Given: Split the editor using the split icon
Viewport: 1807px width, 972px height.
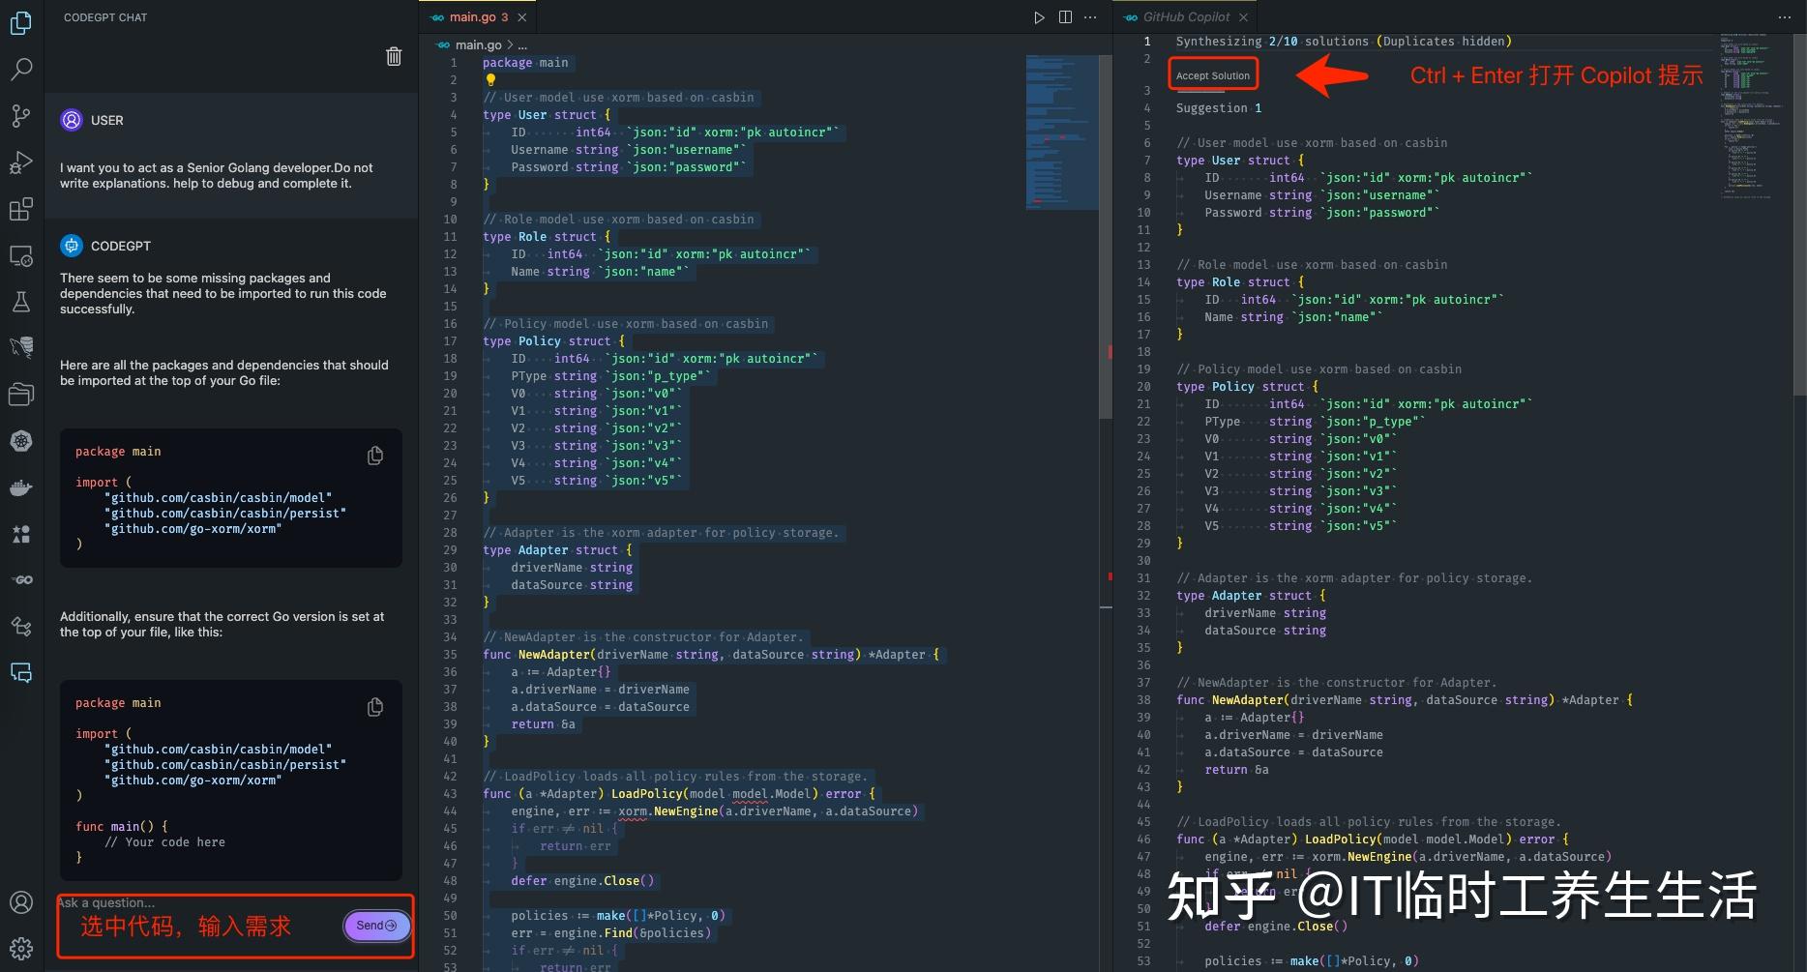Looking at the screenshot, I should pyautogui.click(x=1064, y=16).
